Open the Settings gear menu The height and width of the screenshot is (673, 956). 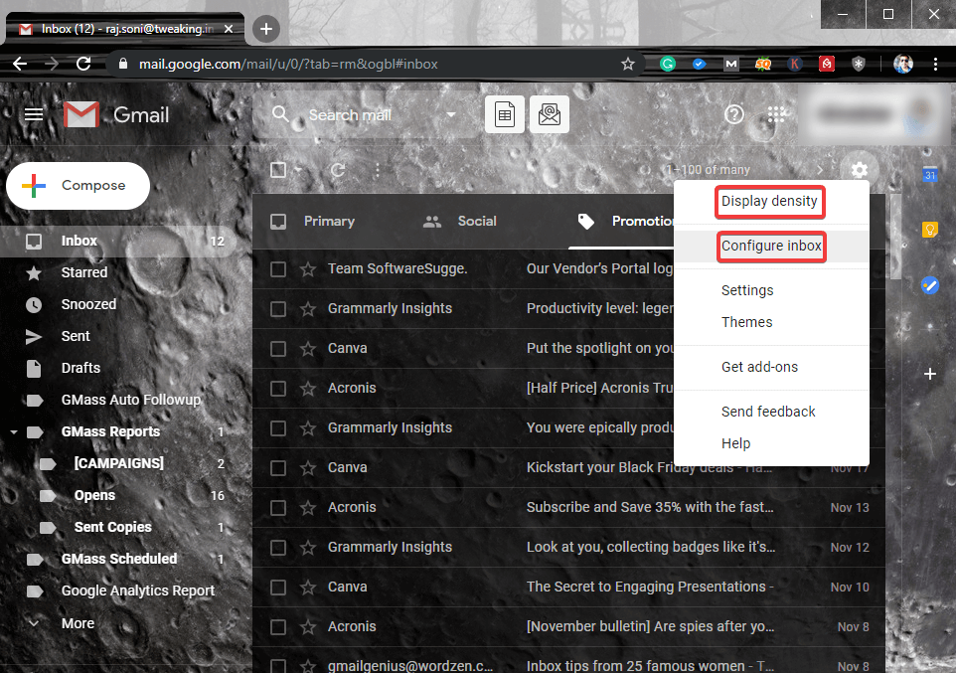click(859, 169)
